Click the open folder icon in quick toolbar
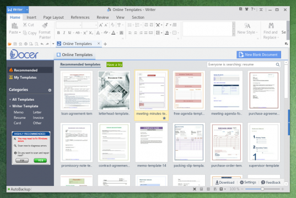 [x=9, y=44]
